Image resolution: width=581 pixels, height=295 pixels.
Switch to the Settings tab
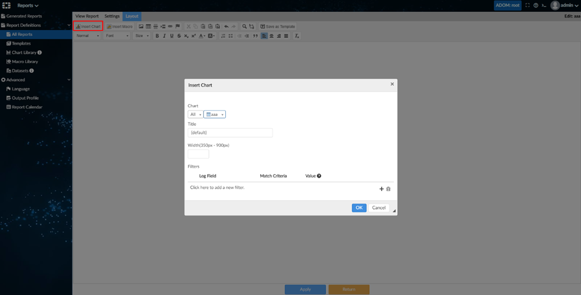112,16
